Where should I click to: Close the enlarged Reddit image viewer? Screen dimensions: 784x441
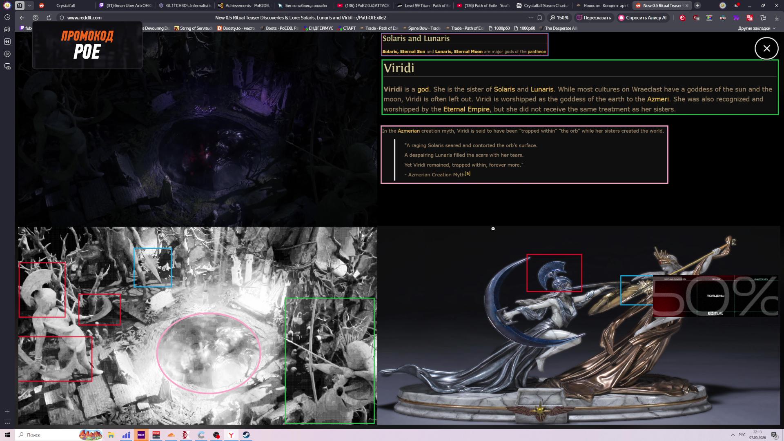point(766,48)
